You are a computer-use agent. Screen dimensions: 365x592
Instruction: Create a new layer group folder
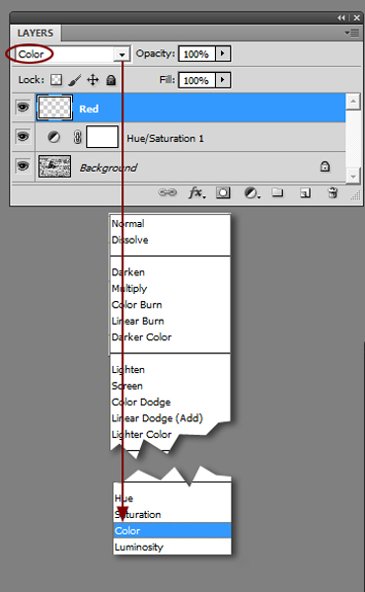coord(278,193)
